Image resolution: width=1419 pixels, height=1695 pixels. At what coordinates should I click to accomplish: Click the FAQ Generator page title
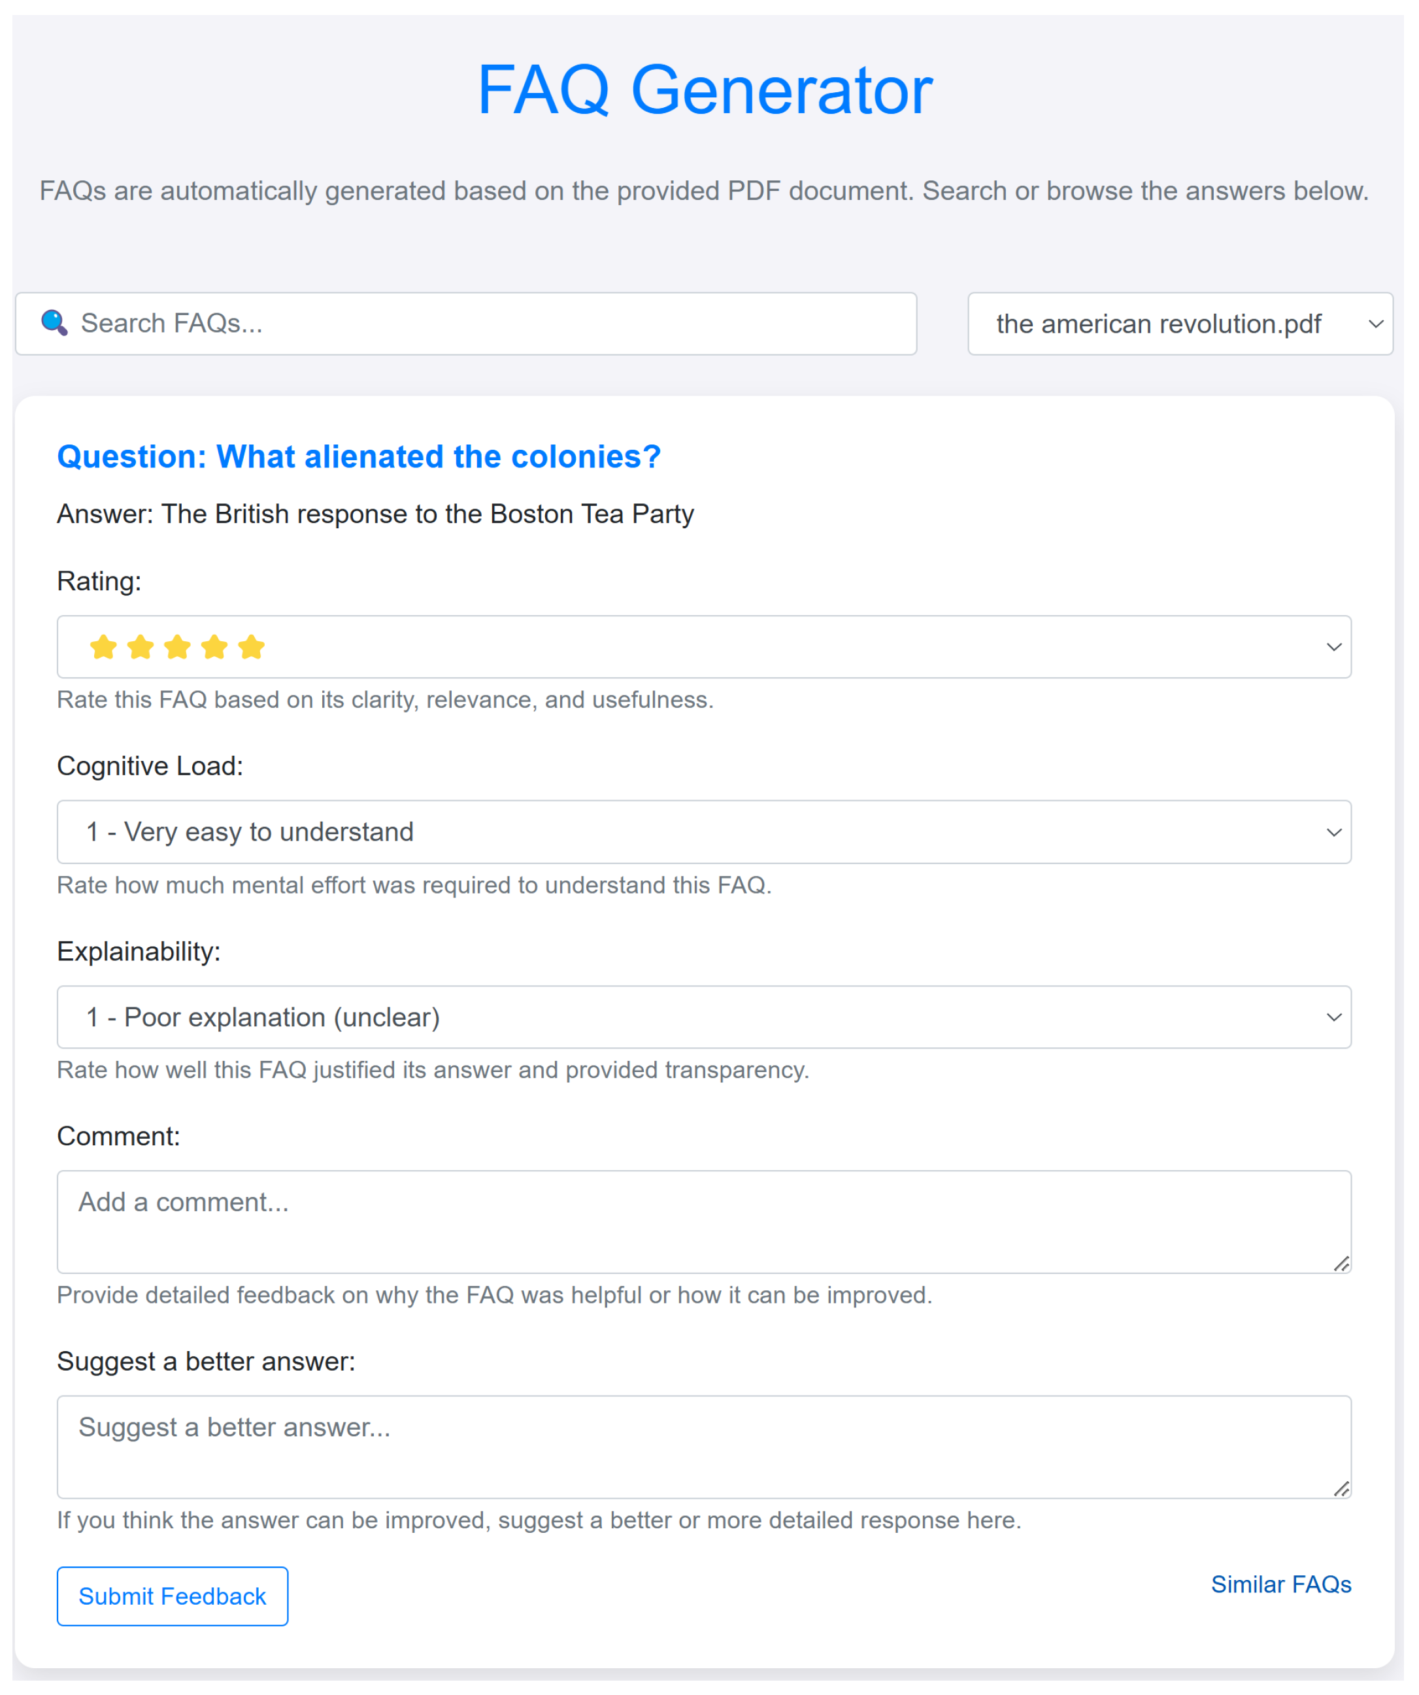tap(705, 90)
